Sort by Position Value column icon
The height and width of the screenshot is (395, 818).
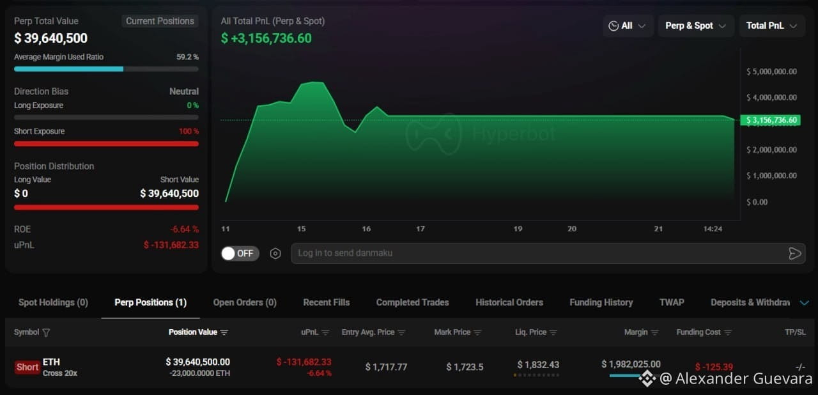[224, 332]
